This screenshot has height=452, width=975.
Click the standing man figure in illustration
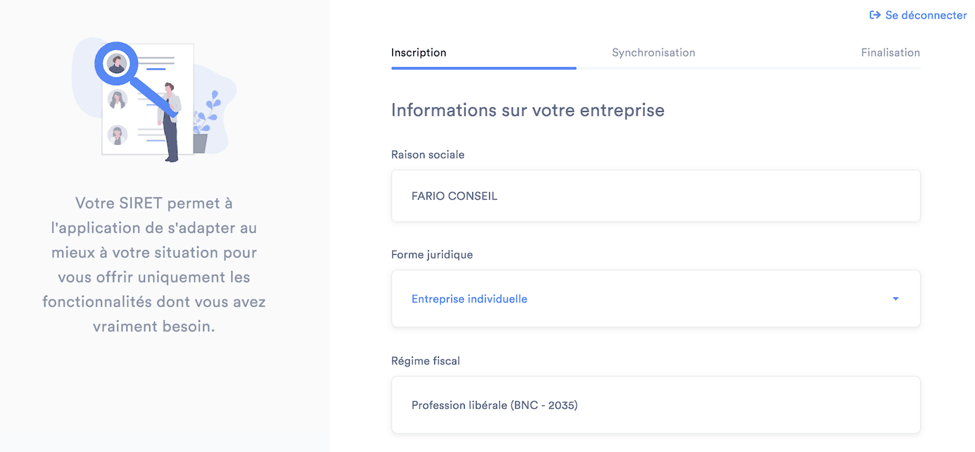point(170,123)
